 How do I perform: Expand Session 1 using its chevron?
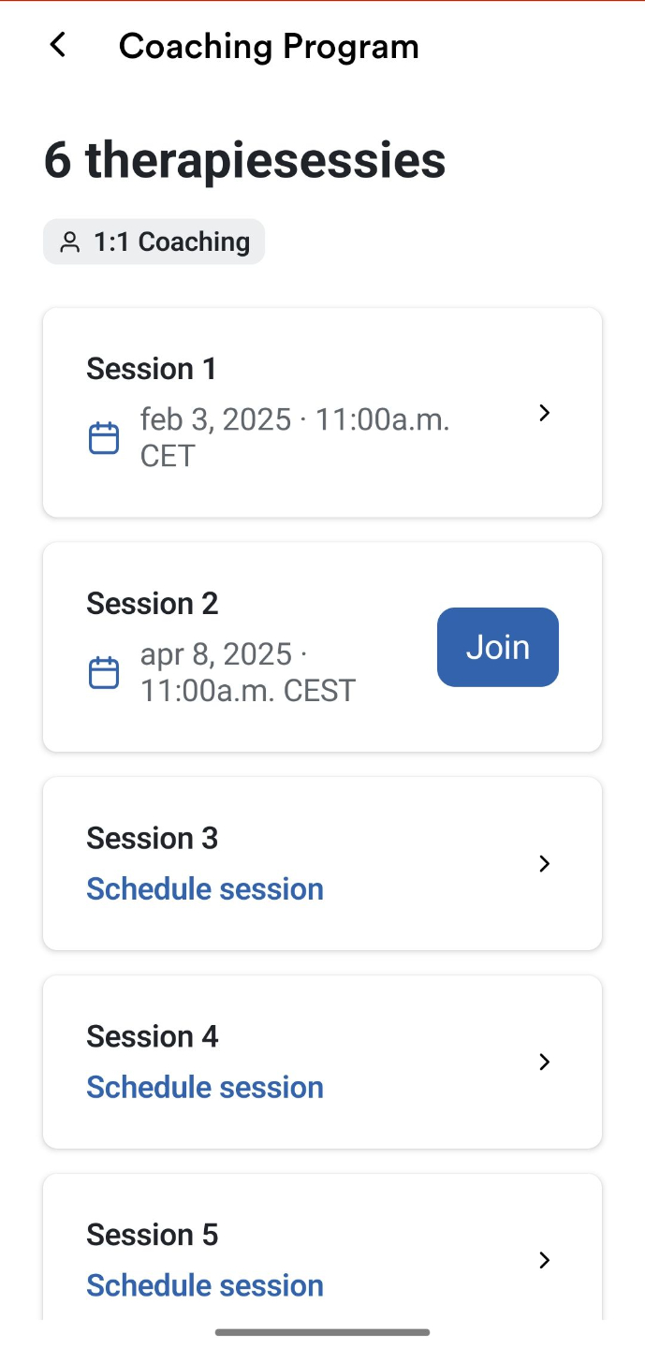[x=545, y=413]
